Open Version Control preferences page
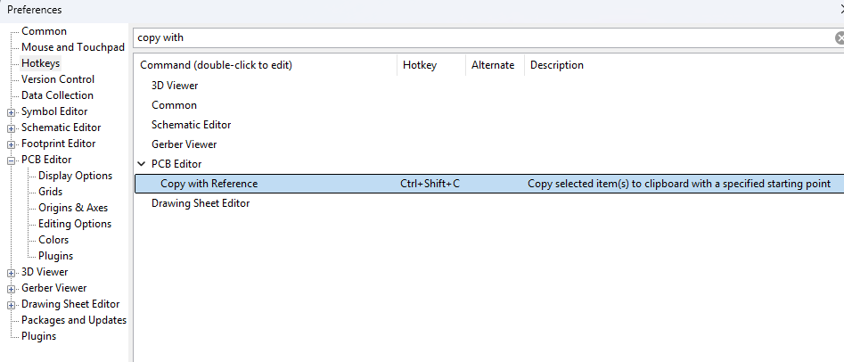 [x=58, y=79]
